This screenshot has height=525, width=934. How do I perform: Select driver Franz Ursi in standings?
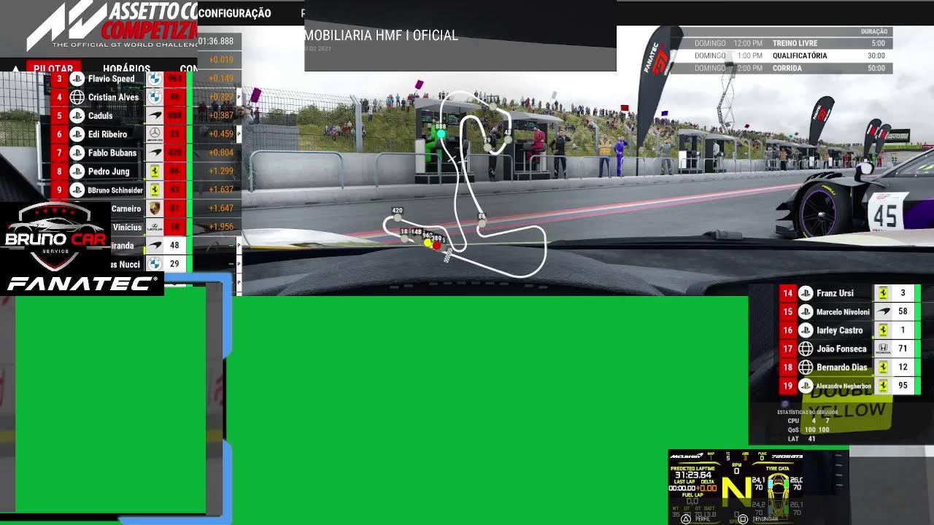point(835,293)
